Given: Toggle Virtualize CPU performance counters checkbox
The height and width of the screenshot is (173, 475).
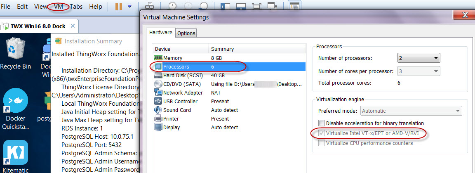Looking at the screenshot, I should pyautogui.click(x=322, y=142).
